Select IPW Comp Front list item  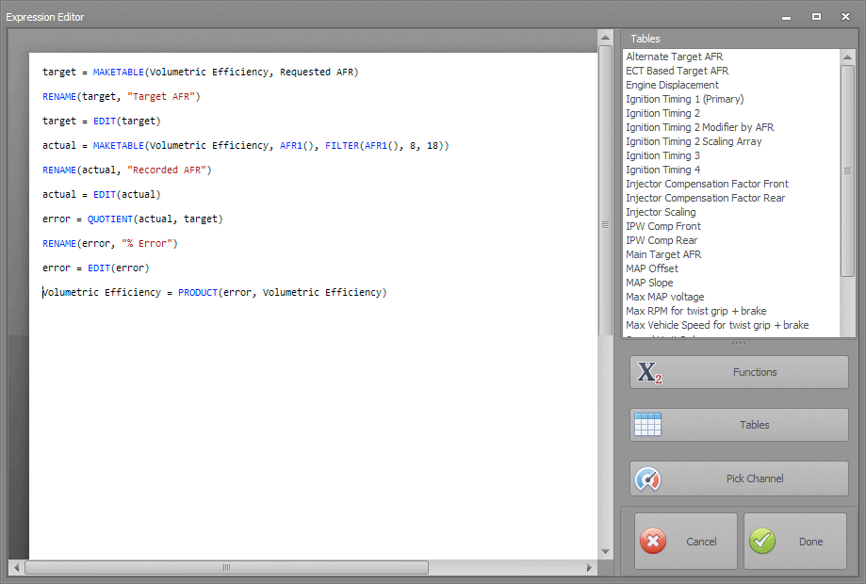pyautogui.click(x=663, y=226)
